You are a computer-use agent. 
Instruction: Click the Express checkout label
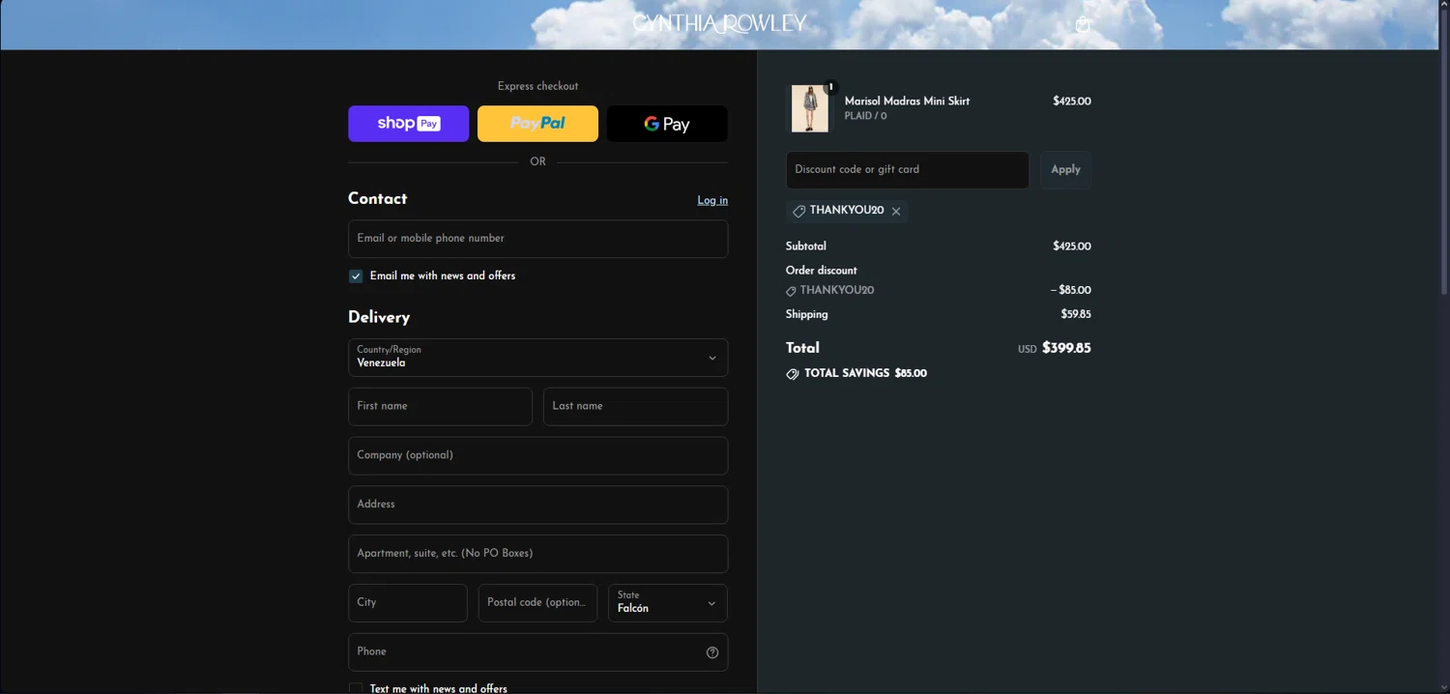click(x=537, y=86)
